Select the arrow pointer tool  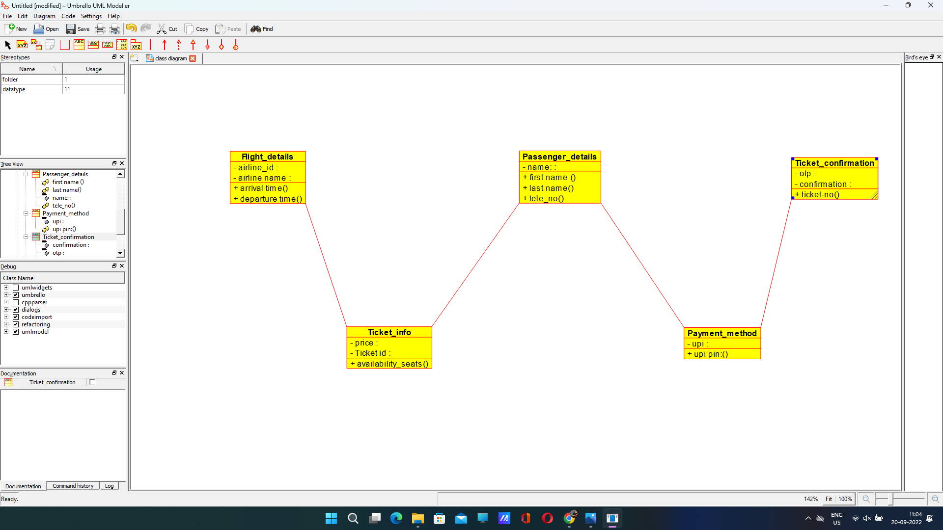(x=7, y=45)
